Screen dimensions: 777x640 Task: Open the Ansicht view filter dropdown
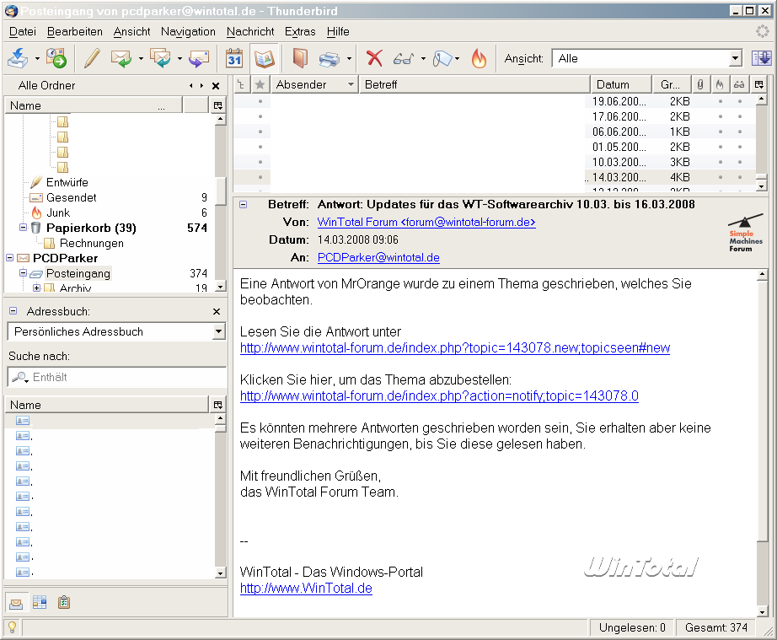coord(735,58)
